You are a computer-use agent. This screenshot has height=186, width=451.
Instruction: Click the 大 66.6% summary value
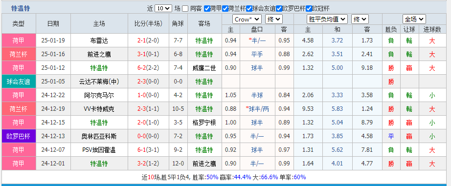(269, 177)
